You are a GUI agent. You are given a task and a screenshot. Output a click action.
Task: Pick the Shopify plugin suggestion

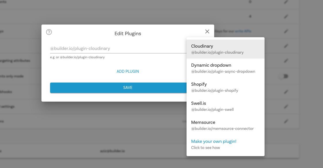(225, 87)
